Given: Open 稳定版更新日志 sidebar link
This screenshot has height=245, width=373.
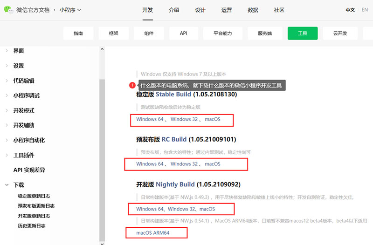Looking at the screenshot, I should [34, 196].
